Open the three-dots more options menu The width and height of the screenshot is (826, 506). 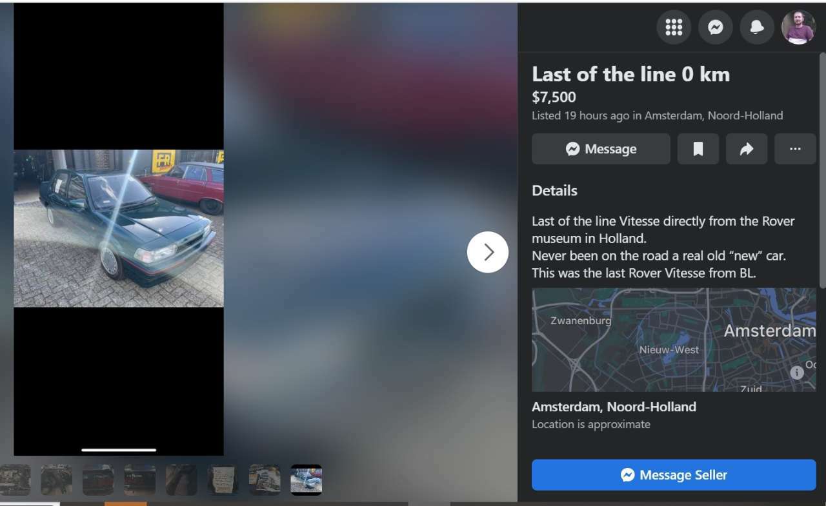tap(795, 149)
